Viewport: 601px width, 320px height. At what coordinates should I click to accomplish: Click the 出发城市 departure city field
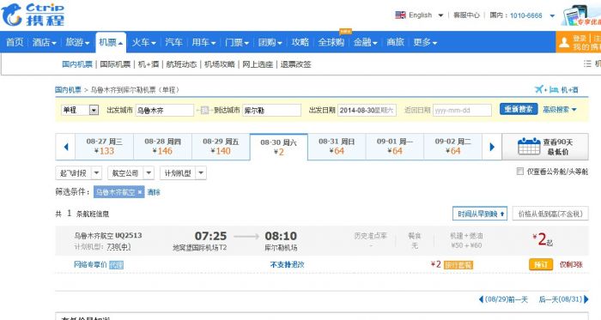(x=165, y=110)
